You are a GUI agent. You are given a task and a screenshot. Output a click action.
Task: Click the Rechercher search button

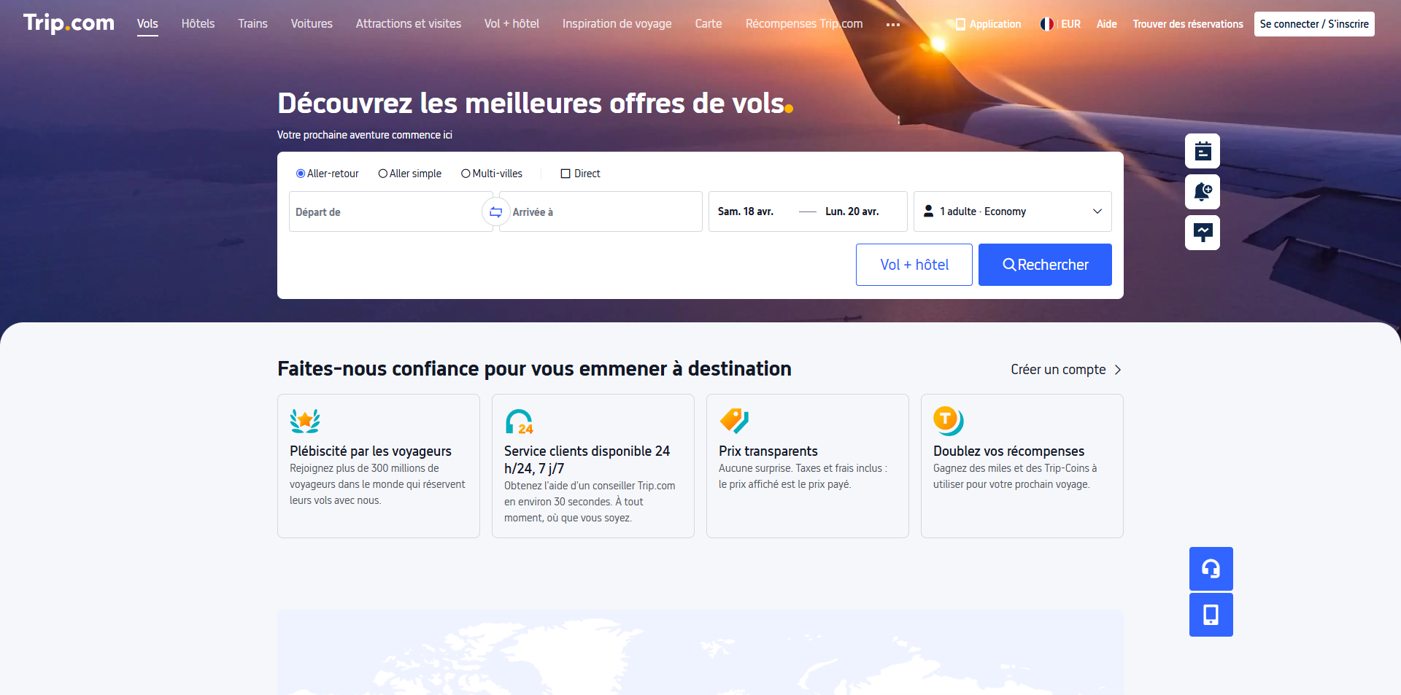pos(1045,265)
